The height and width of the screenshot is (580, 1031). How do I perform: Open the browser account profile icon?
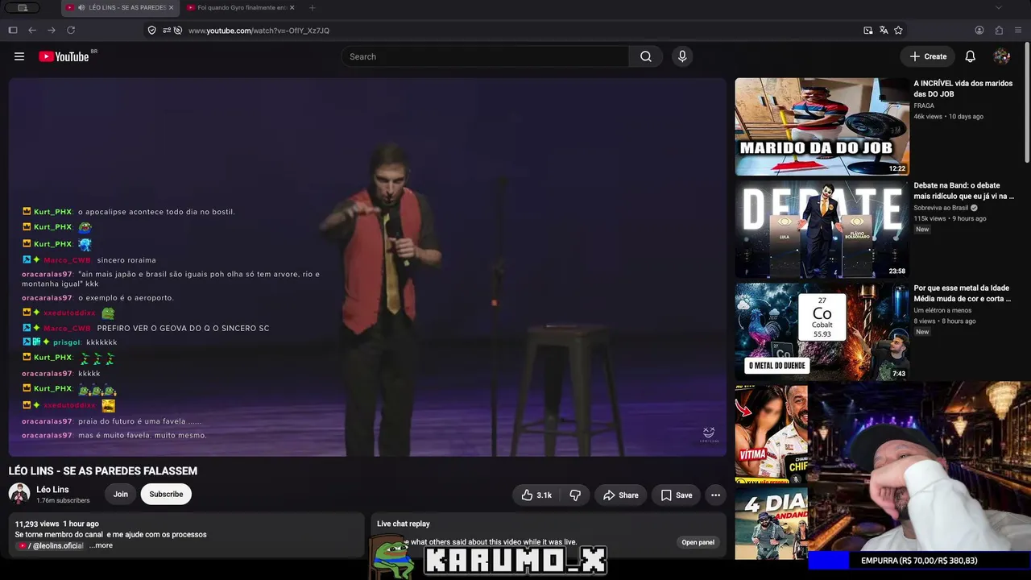(x=979, y=31)
